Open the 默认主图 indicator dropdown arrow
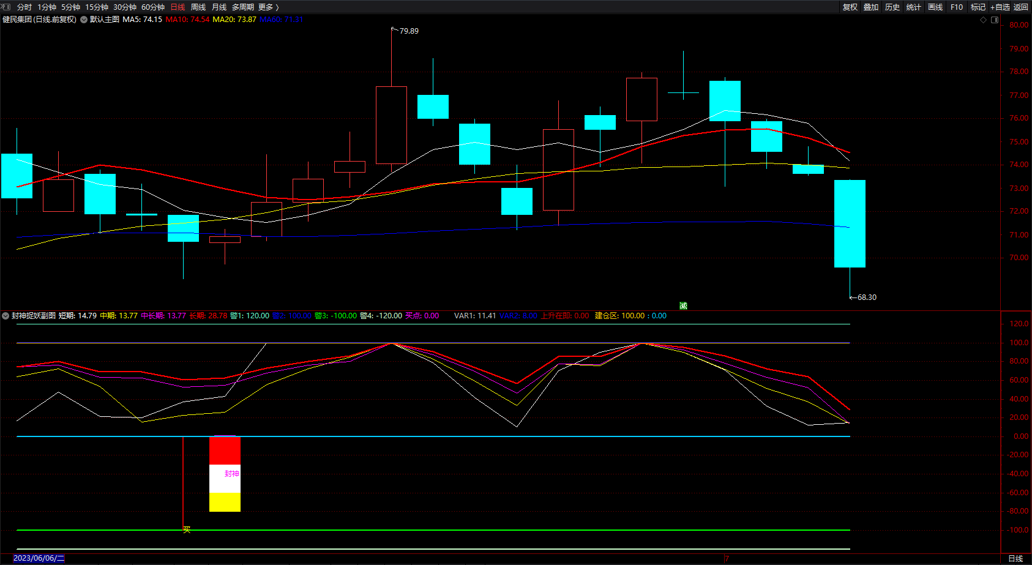This screenshot has width=1032, height=565. click(x=84, y=20)
